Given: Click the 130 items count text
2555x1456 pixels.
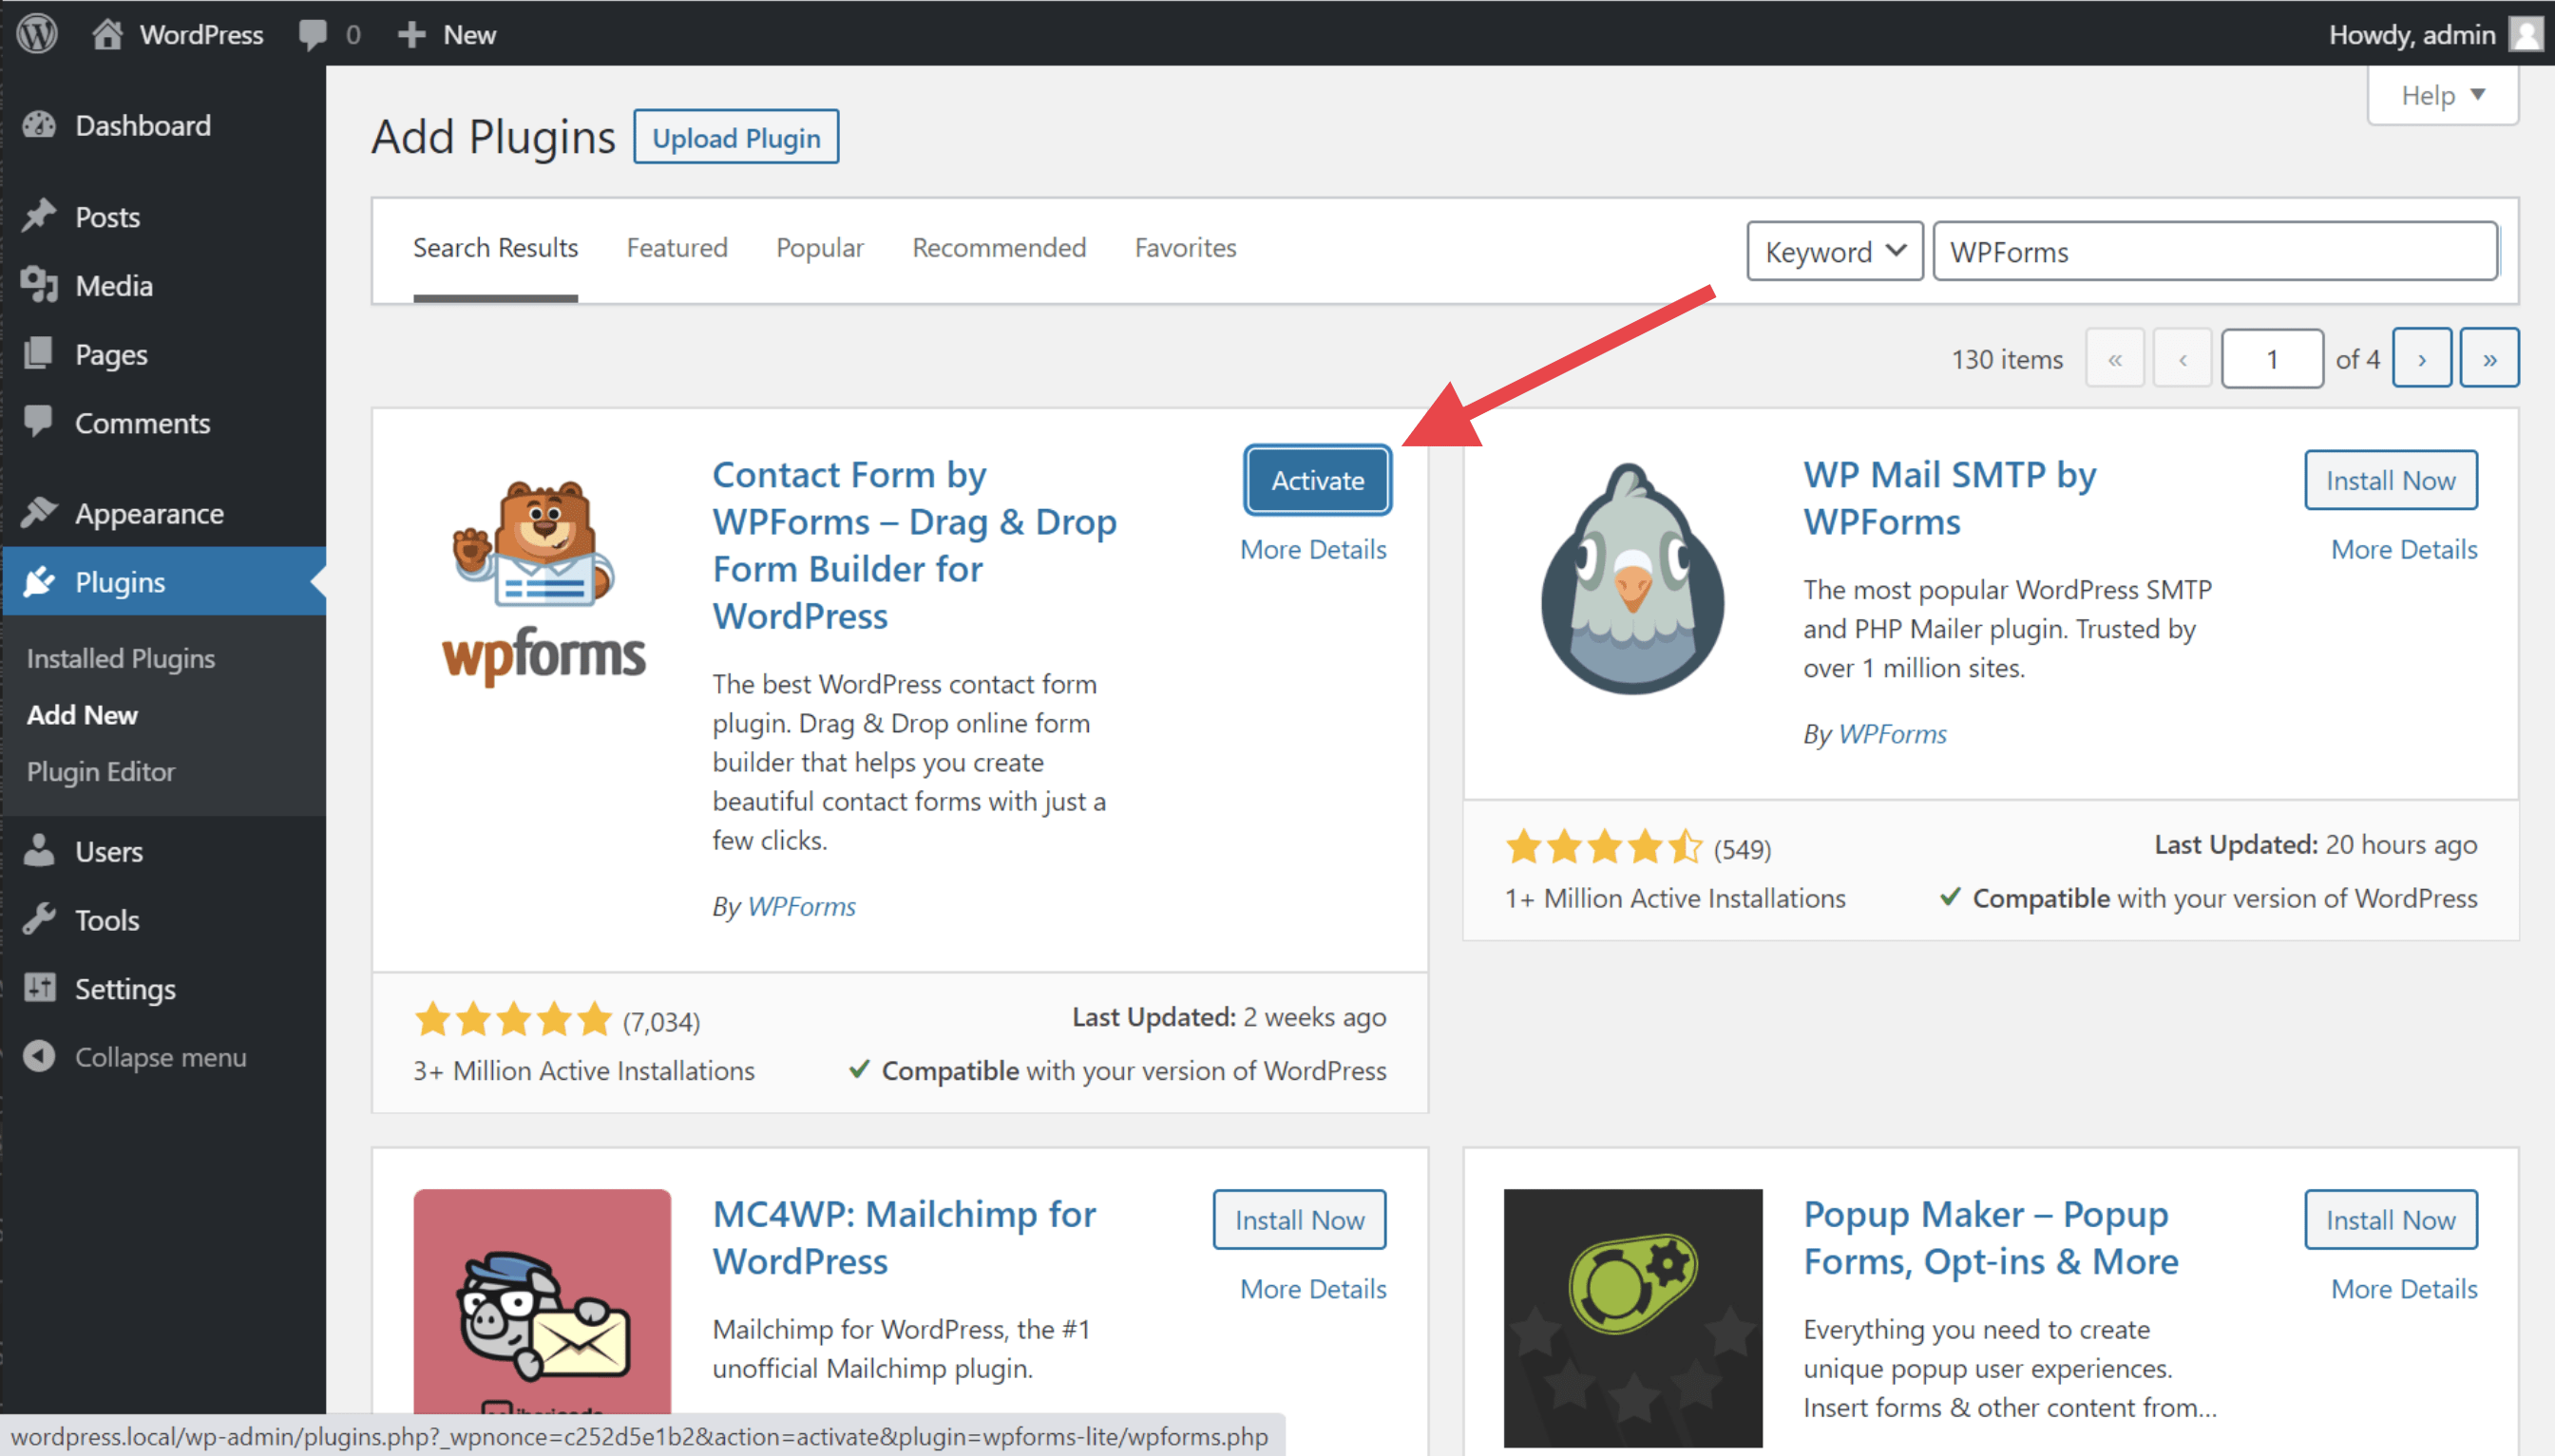Looking at the screenshot, I should (x=2007, y=359).
